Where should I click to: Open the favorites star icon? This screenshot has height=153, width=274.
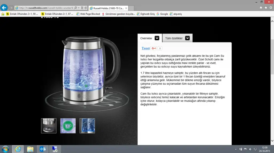(266, 8)
